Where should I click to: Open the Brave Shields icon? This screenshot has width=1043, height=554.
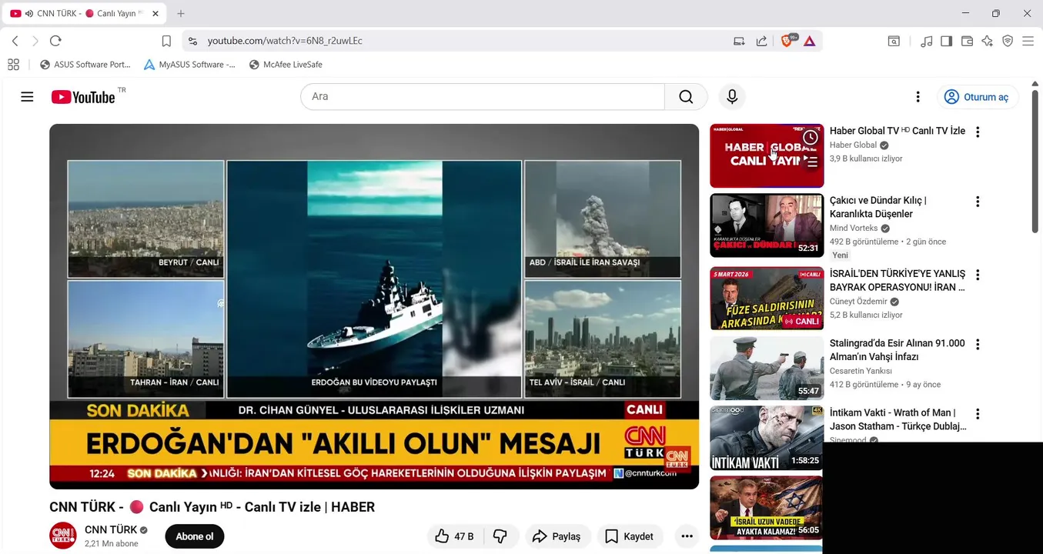pyautogui.click(x=787, y=41)
